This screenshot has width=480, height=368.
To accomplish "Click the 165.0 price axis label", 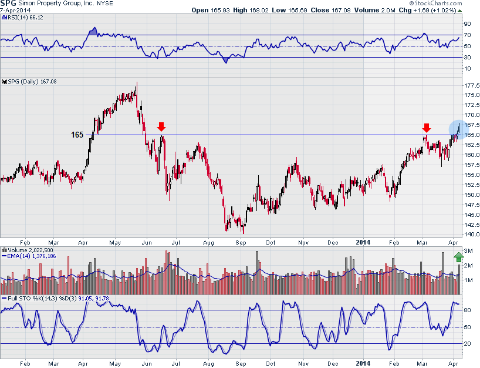I will [x=472, y=135].
